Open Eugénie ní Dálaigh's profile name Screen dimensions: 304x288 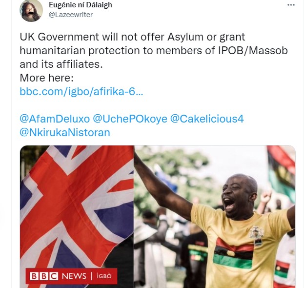(x=81, y=5)
